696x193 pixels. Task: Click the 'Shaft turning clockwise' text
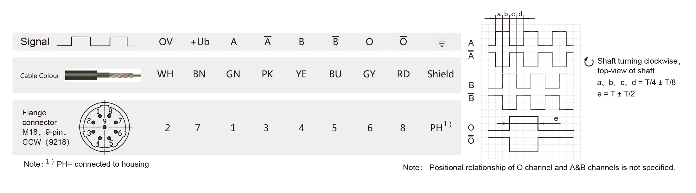(x=639, y=61)
